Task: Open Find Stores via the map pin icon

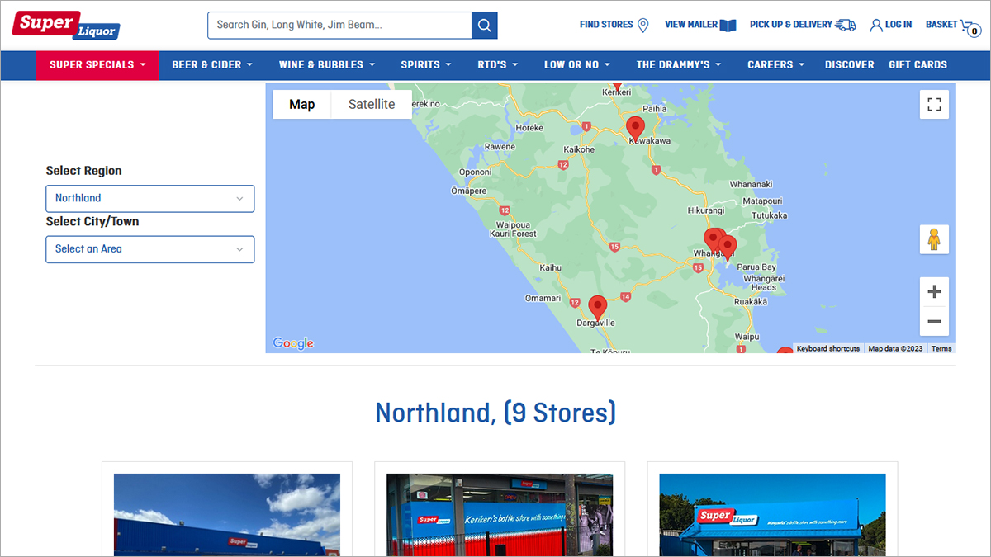Action: [x=643, y=25]
